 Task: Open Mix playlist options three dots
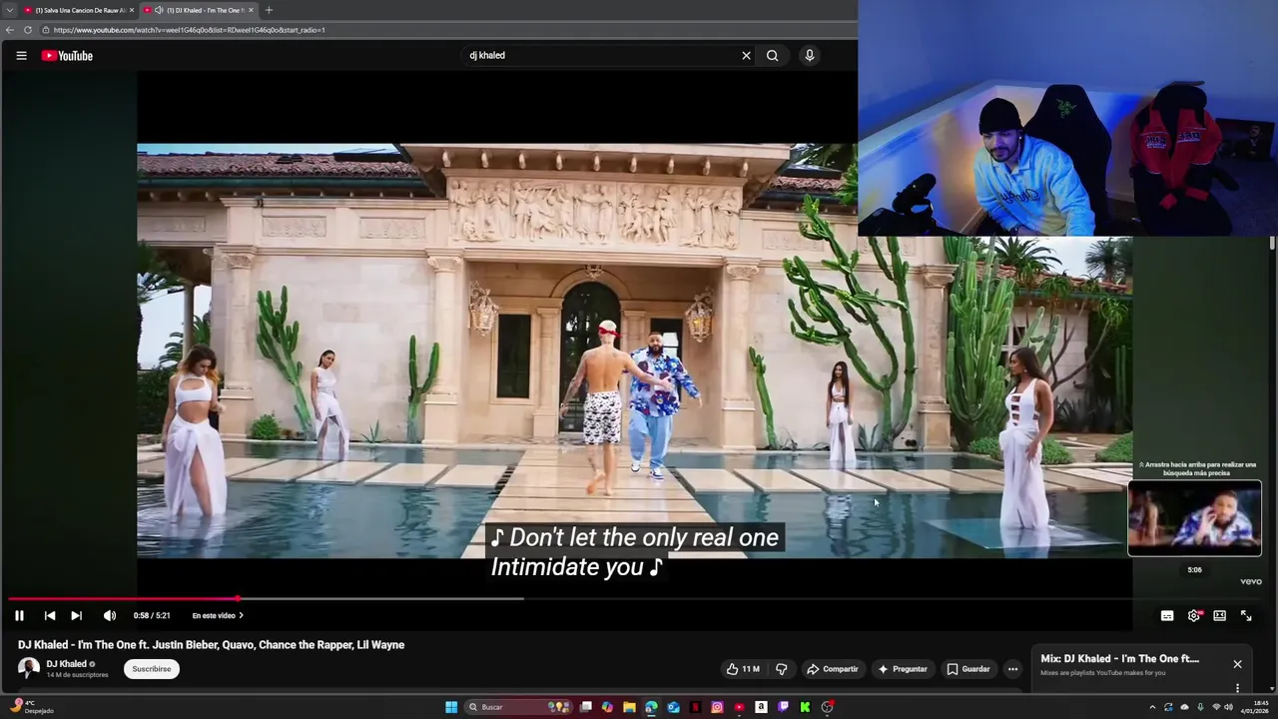coord(1237,687)
